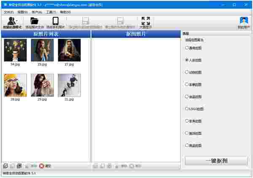The width and height of the screenshot is (253, 178).
Task: Close the application window
Action: tap(245, 5)
